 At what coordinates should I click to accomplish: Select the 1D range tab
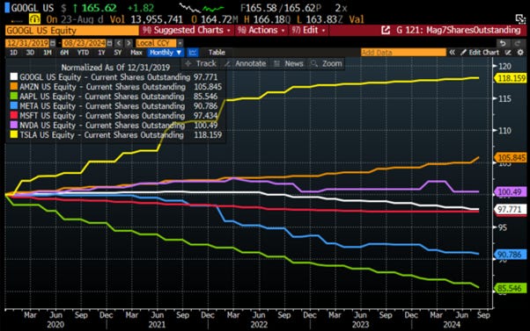tap(13, 53)
